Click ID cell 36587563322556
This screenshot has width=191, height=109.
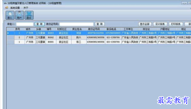pos(96,33)
